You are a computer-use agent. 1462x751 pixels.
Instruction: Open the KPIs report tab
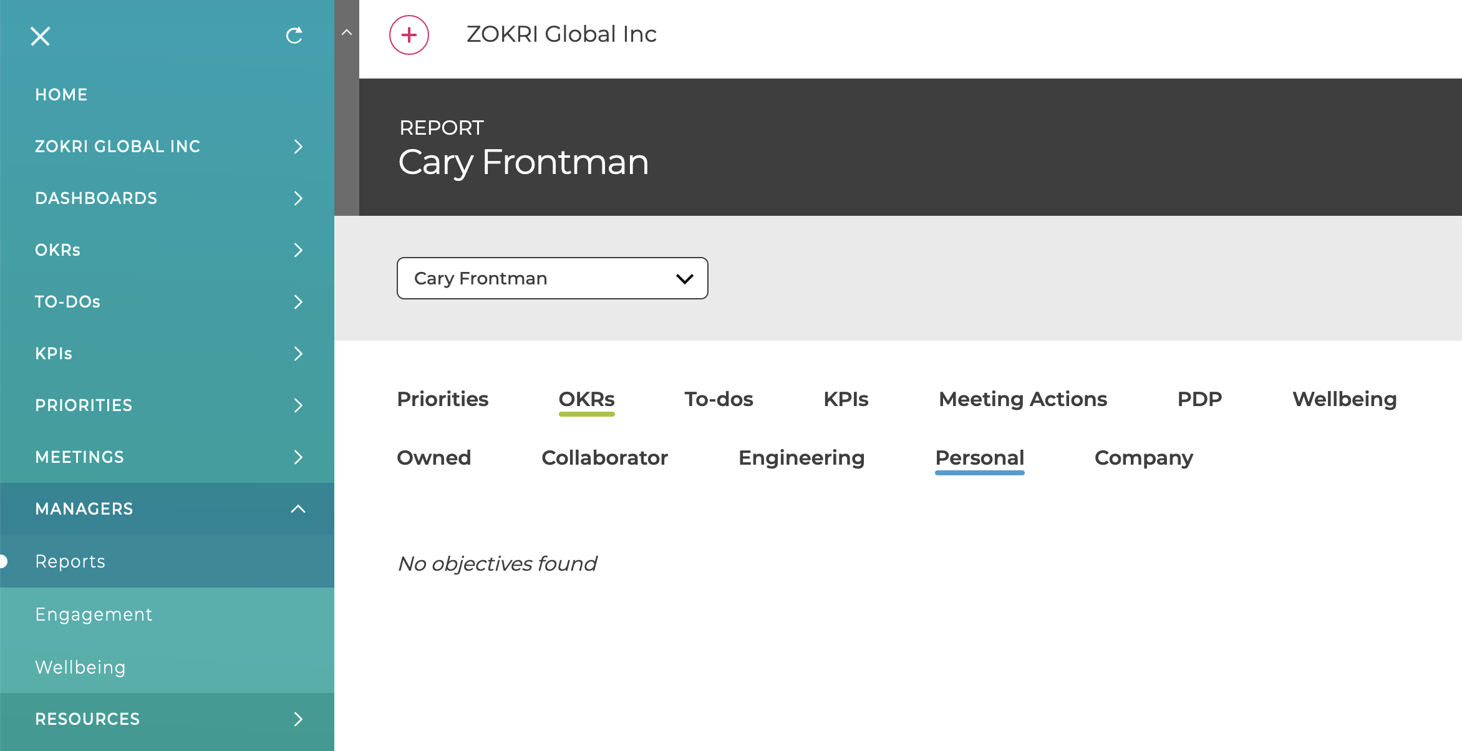(846, 399)
